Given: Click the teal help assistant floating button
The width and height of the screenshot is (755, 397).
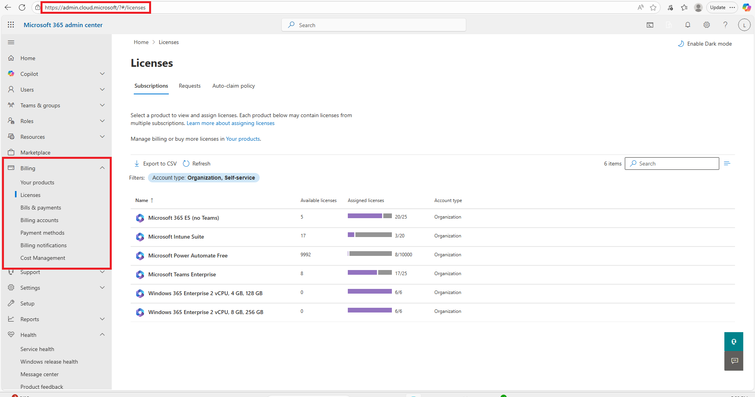Looking at the screenshot, I should (x=734, y=342).
